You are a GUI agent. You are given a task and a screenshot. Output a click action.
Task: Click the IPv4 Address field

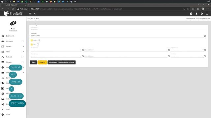tap(126, 50)
